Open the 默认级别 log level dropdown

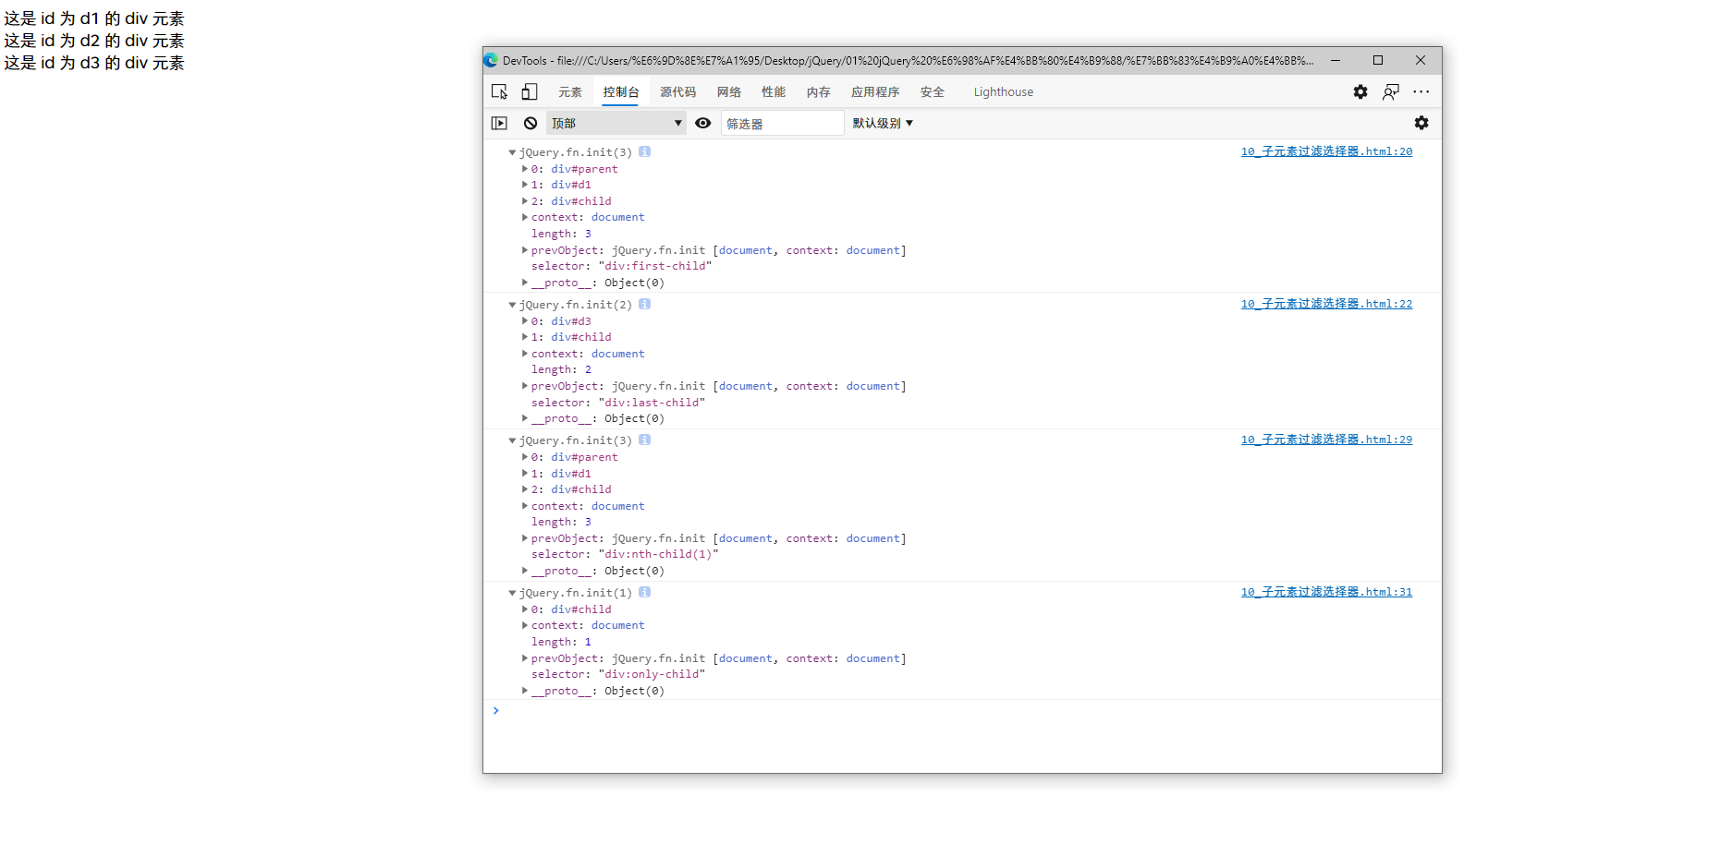pyautogui.click(x=883, y=123)
